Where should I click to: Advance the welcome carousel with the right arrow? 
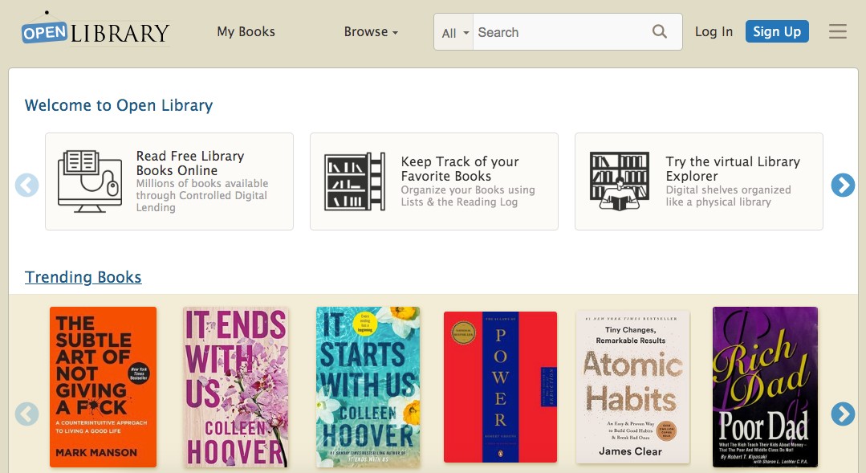[x=843, y=185]
